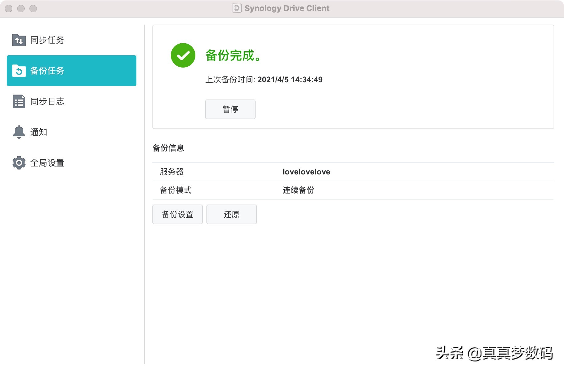Select the highlighted backup tasks sidebar entry
This screenshot has width=564, height=371.
[x=71, y=71]
